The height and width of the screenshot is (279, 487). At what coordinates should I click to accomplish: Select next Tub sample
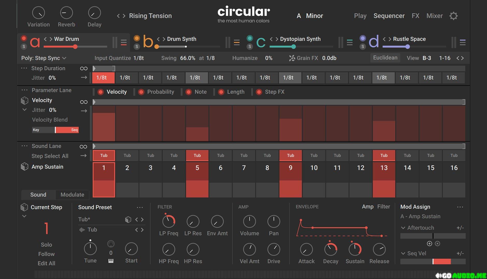(142, 230)
